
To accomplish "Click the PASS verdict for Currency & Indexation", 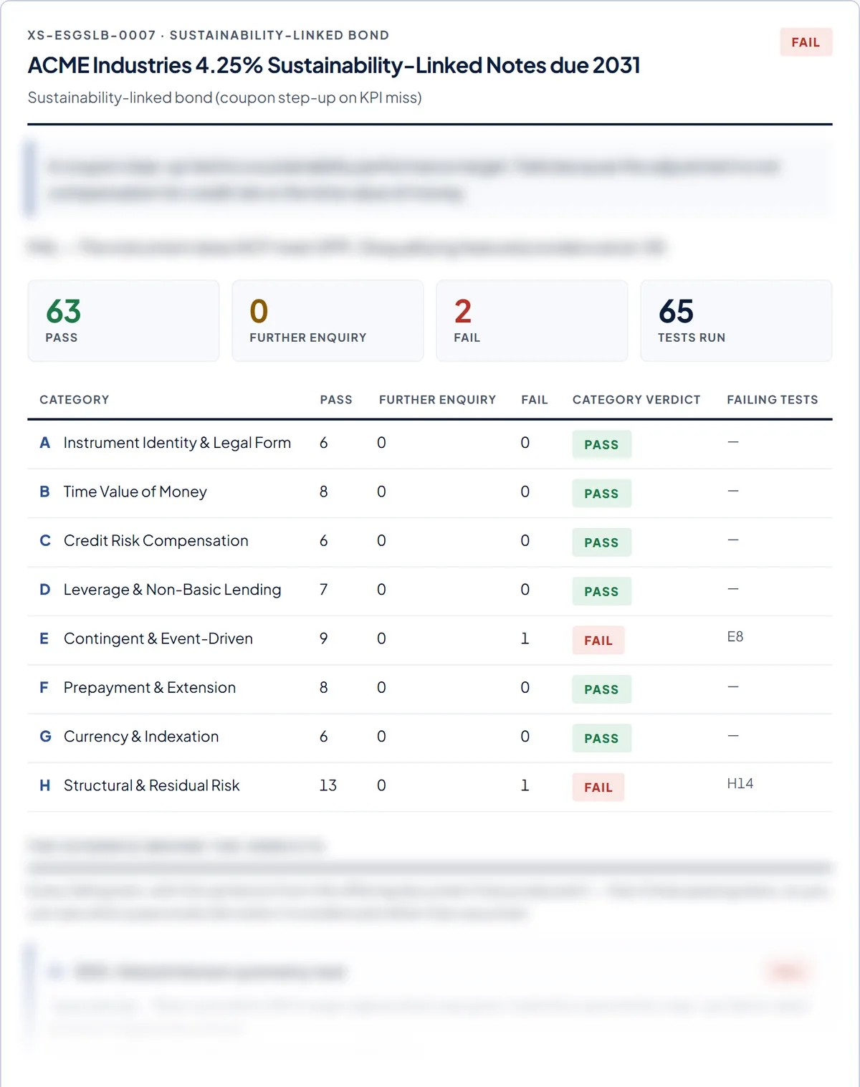I will pos(601,738).
